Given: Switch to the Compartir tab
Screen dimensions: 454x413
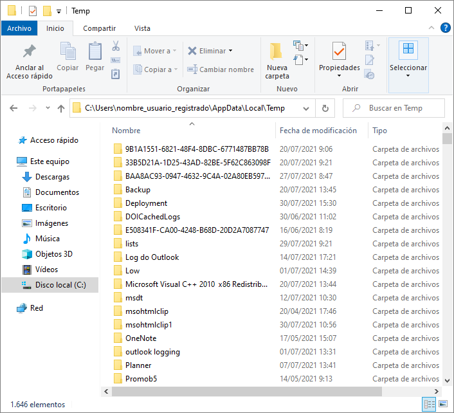Looking at the screenshot, I should (99, 28).
